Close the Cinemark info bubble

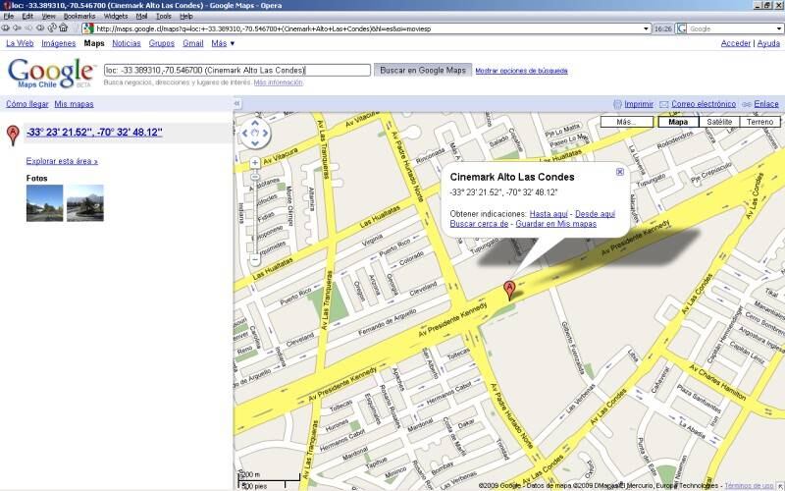point(619,171)
